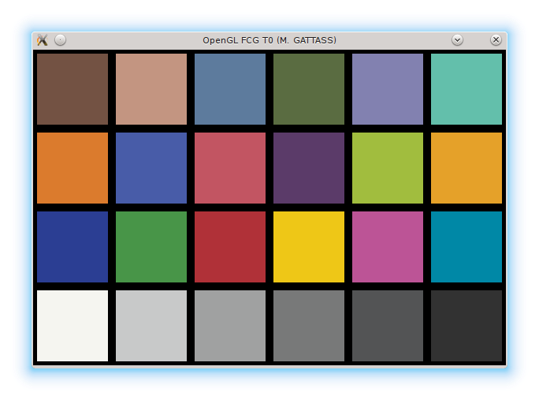This screenshot has width=539, height=400.
Task: Click the darkest near-black patch
Action: pos(467,326)
